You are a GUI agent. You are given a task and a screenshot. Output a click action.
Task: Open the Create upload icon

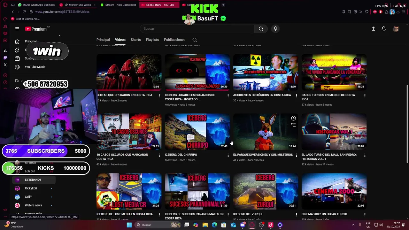coord(373,29)
